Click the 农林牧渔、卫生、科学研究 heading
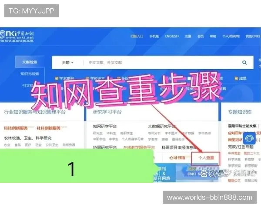 point(28,138)
